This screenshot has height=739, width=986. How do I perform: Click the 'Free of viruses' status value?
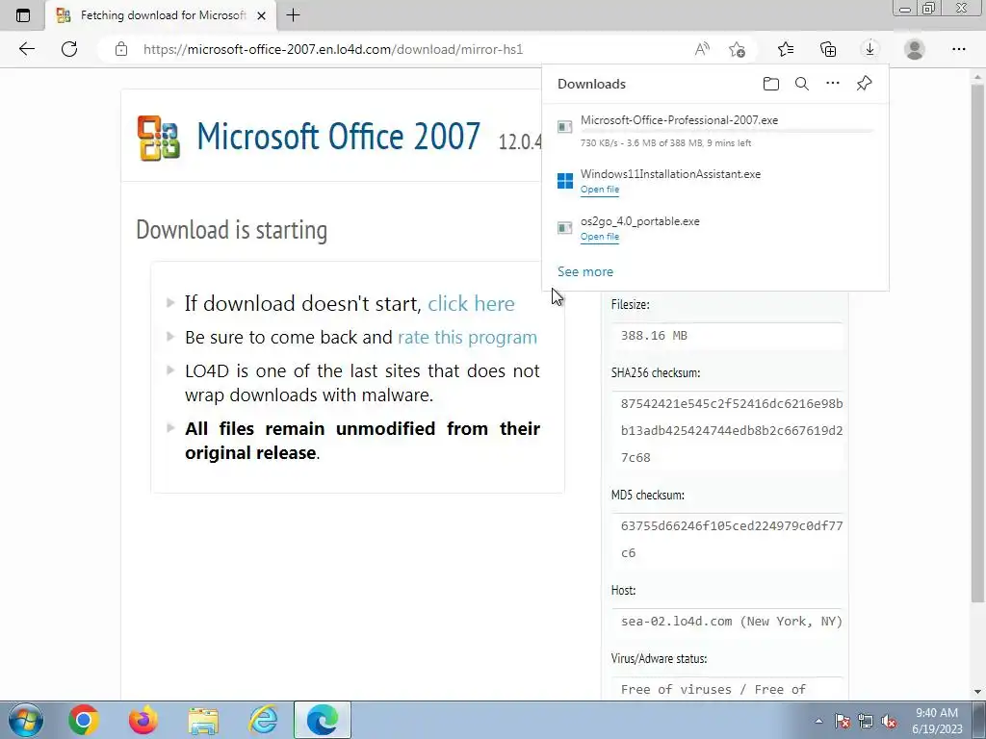(714, 689)
